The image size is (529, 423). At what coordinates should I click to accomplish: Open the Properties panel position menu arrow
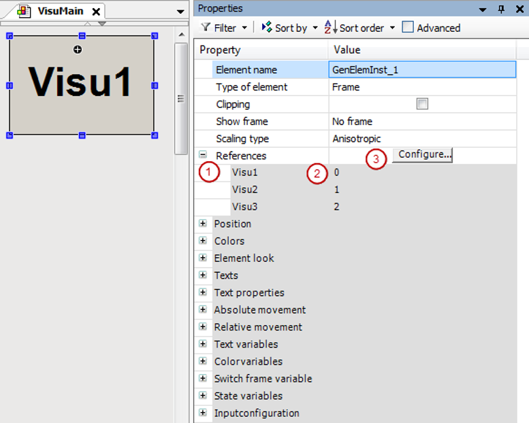pyautogui.click(x=483, y=9)
